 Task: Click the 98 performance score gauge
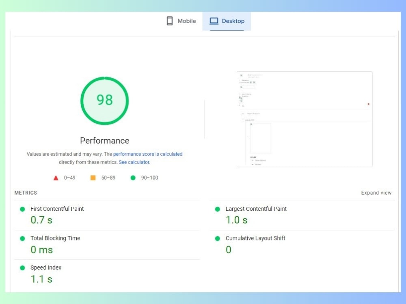(x=105, y=101)
